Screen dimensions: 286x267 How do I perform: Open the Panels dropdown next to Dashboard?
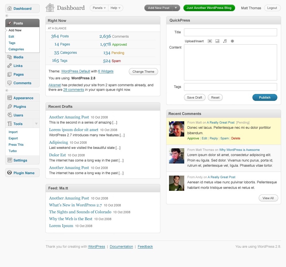coord(99,8)
